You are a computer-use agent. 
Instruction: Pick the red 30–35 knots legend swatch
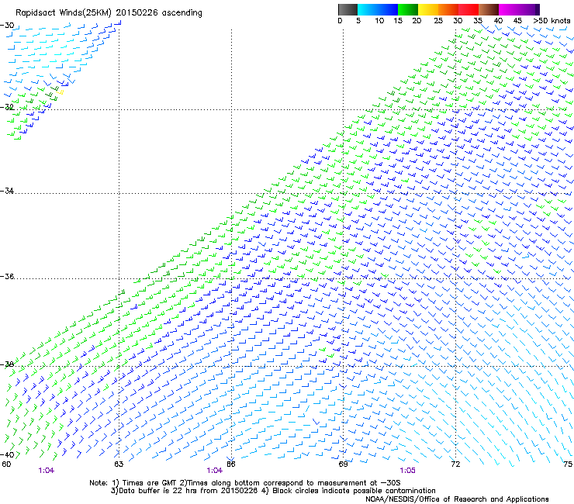pyautogui.click(x=469, y=9)
